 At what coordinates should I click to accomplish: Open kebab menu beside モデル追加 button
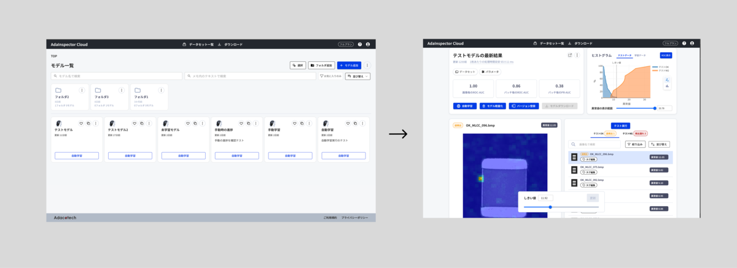pos(367,65)
